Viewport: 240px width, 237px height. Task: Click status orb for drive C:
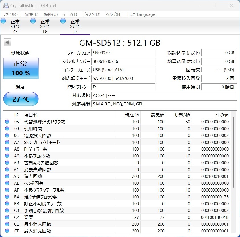tap(3, 21)
